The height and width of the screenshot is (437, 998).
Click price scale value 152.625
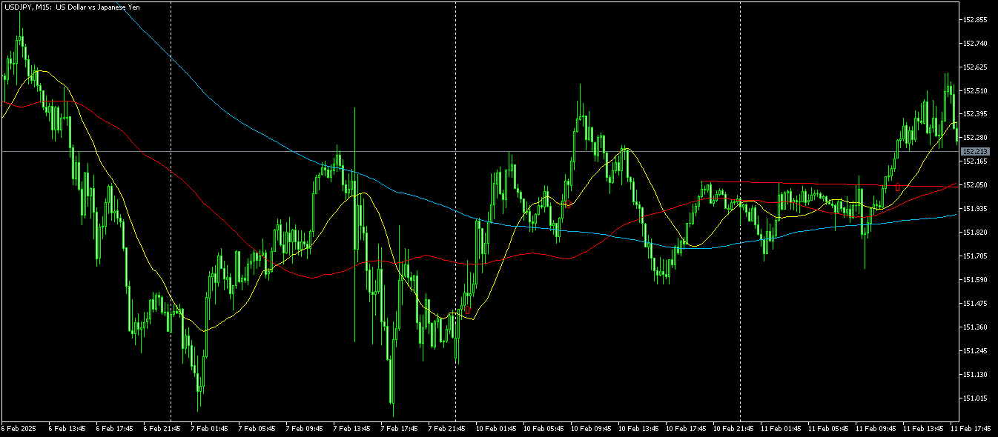coord(974,67)
